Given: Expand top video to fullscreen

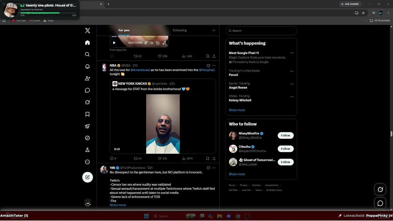Looking at the screenshot, I should coord(164,43).
